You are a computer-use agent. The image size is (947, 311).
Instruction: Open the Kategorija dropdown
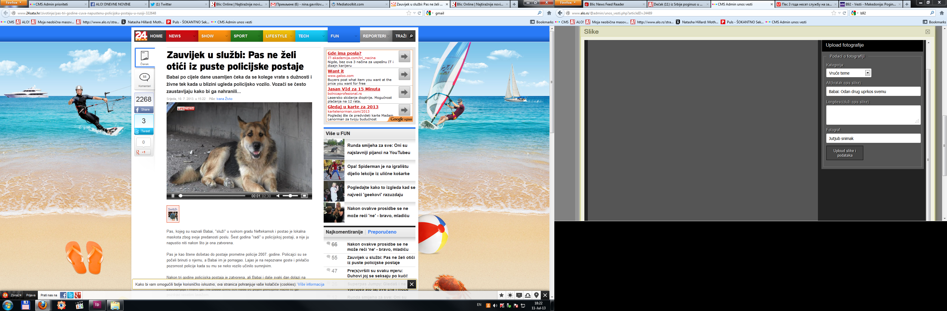click(867, 73)
